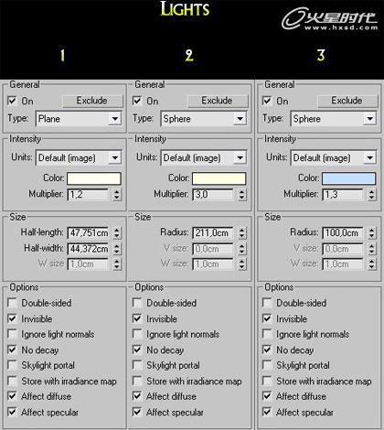384x430 pixels.
Task: Click the Half-length spinner arrows
Action: pyautogui.click(x=117, y=233)
